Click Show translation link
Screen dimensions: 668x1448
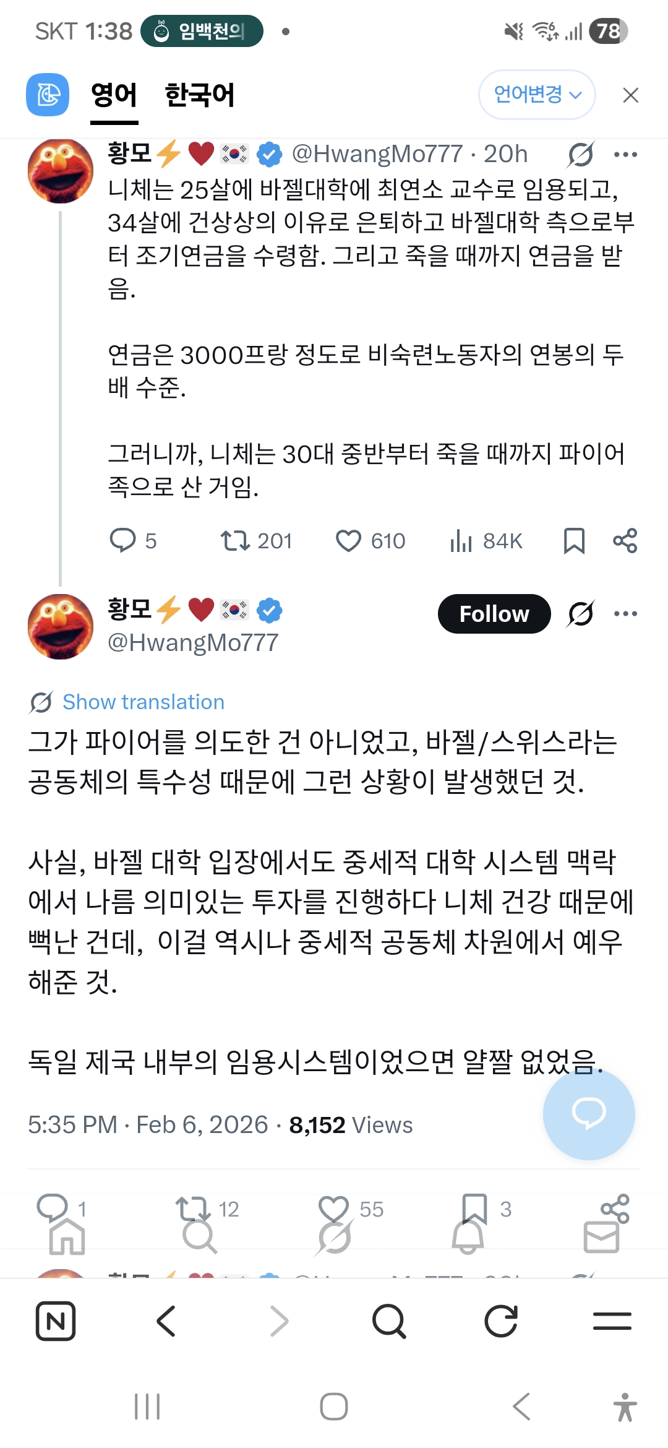click(x=143, y=702)
